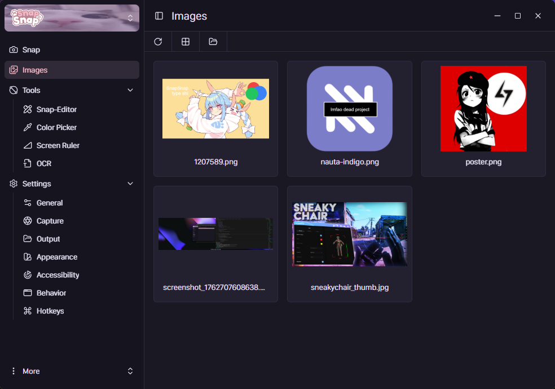Click the grid layout toolbar icon
The height and width of the screenshot is (389, 555).
[185, 42]
